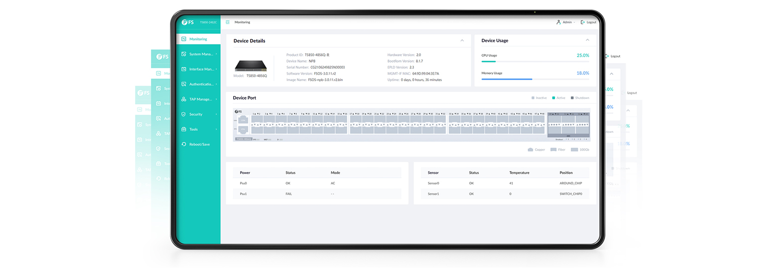Click the Image Name FSOS-npb-3.0.11.r2.bin value
Screen dimensions: 777x277
[x=325, y=80]
